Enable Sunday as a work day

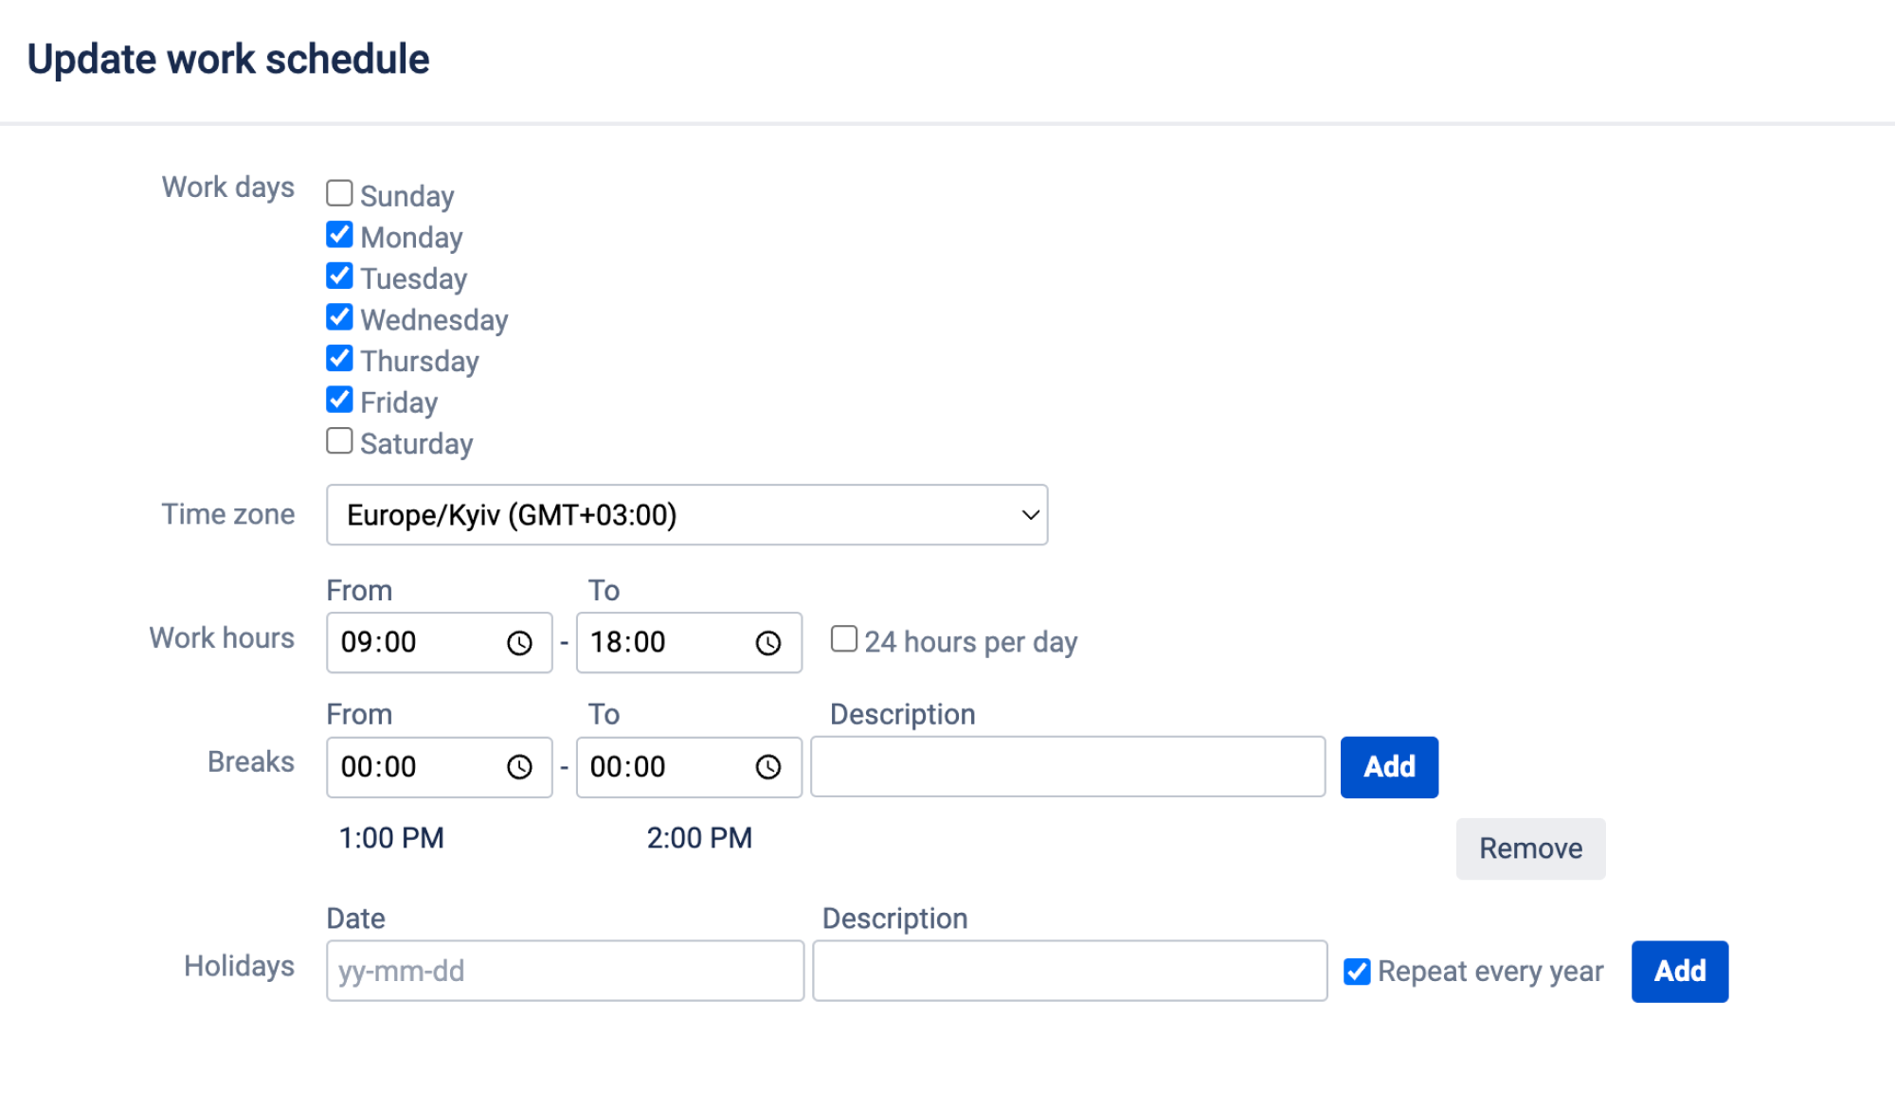click(338, 192)
